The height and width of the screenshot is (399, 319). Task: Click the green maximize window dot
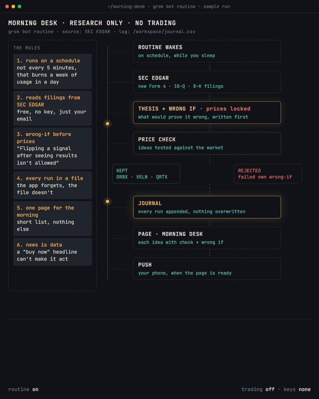[20, 6]
